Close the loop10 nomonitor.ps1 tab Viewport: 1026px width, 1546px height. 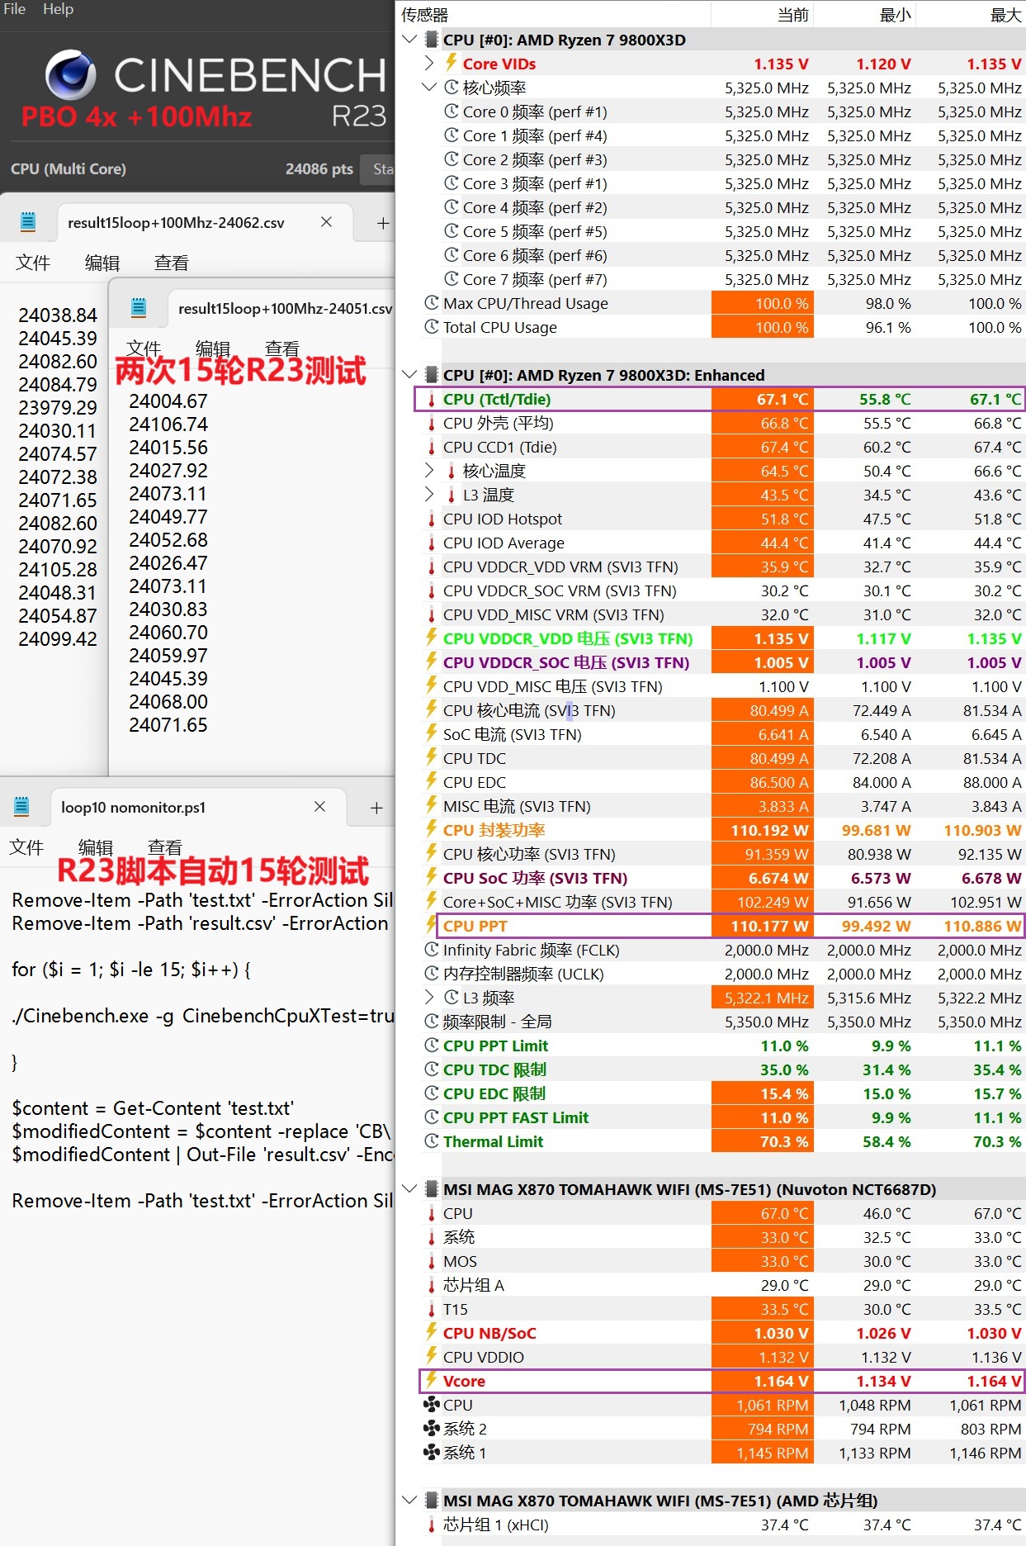pos(319,806)
